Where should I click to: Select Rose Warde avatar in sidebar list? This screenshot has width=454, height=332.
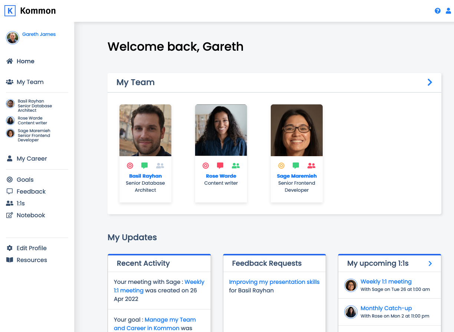10,121
